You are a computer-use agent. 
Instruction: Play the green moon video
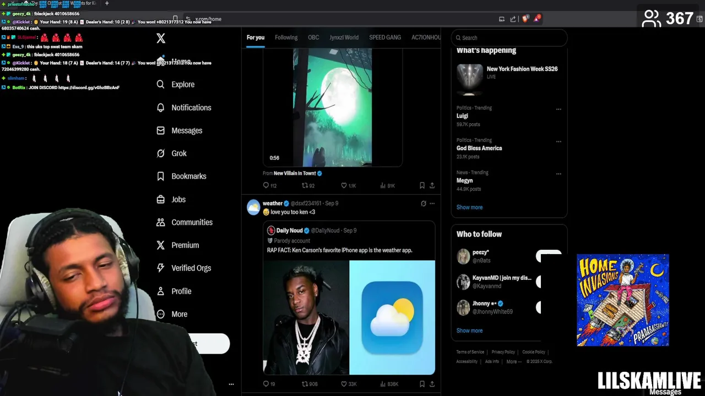tap(332, 107)
